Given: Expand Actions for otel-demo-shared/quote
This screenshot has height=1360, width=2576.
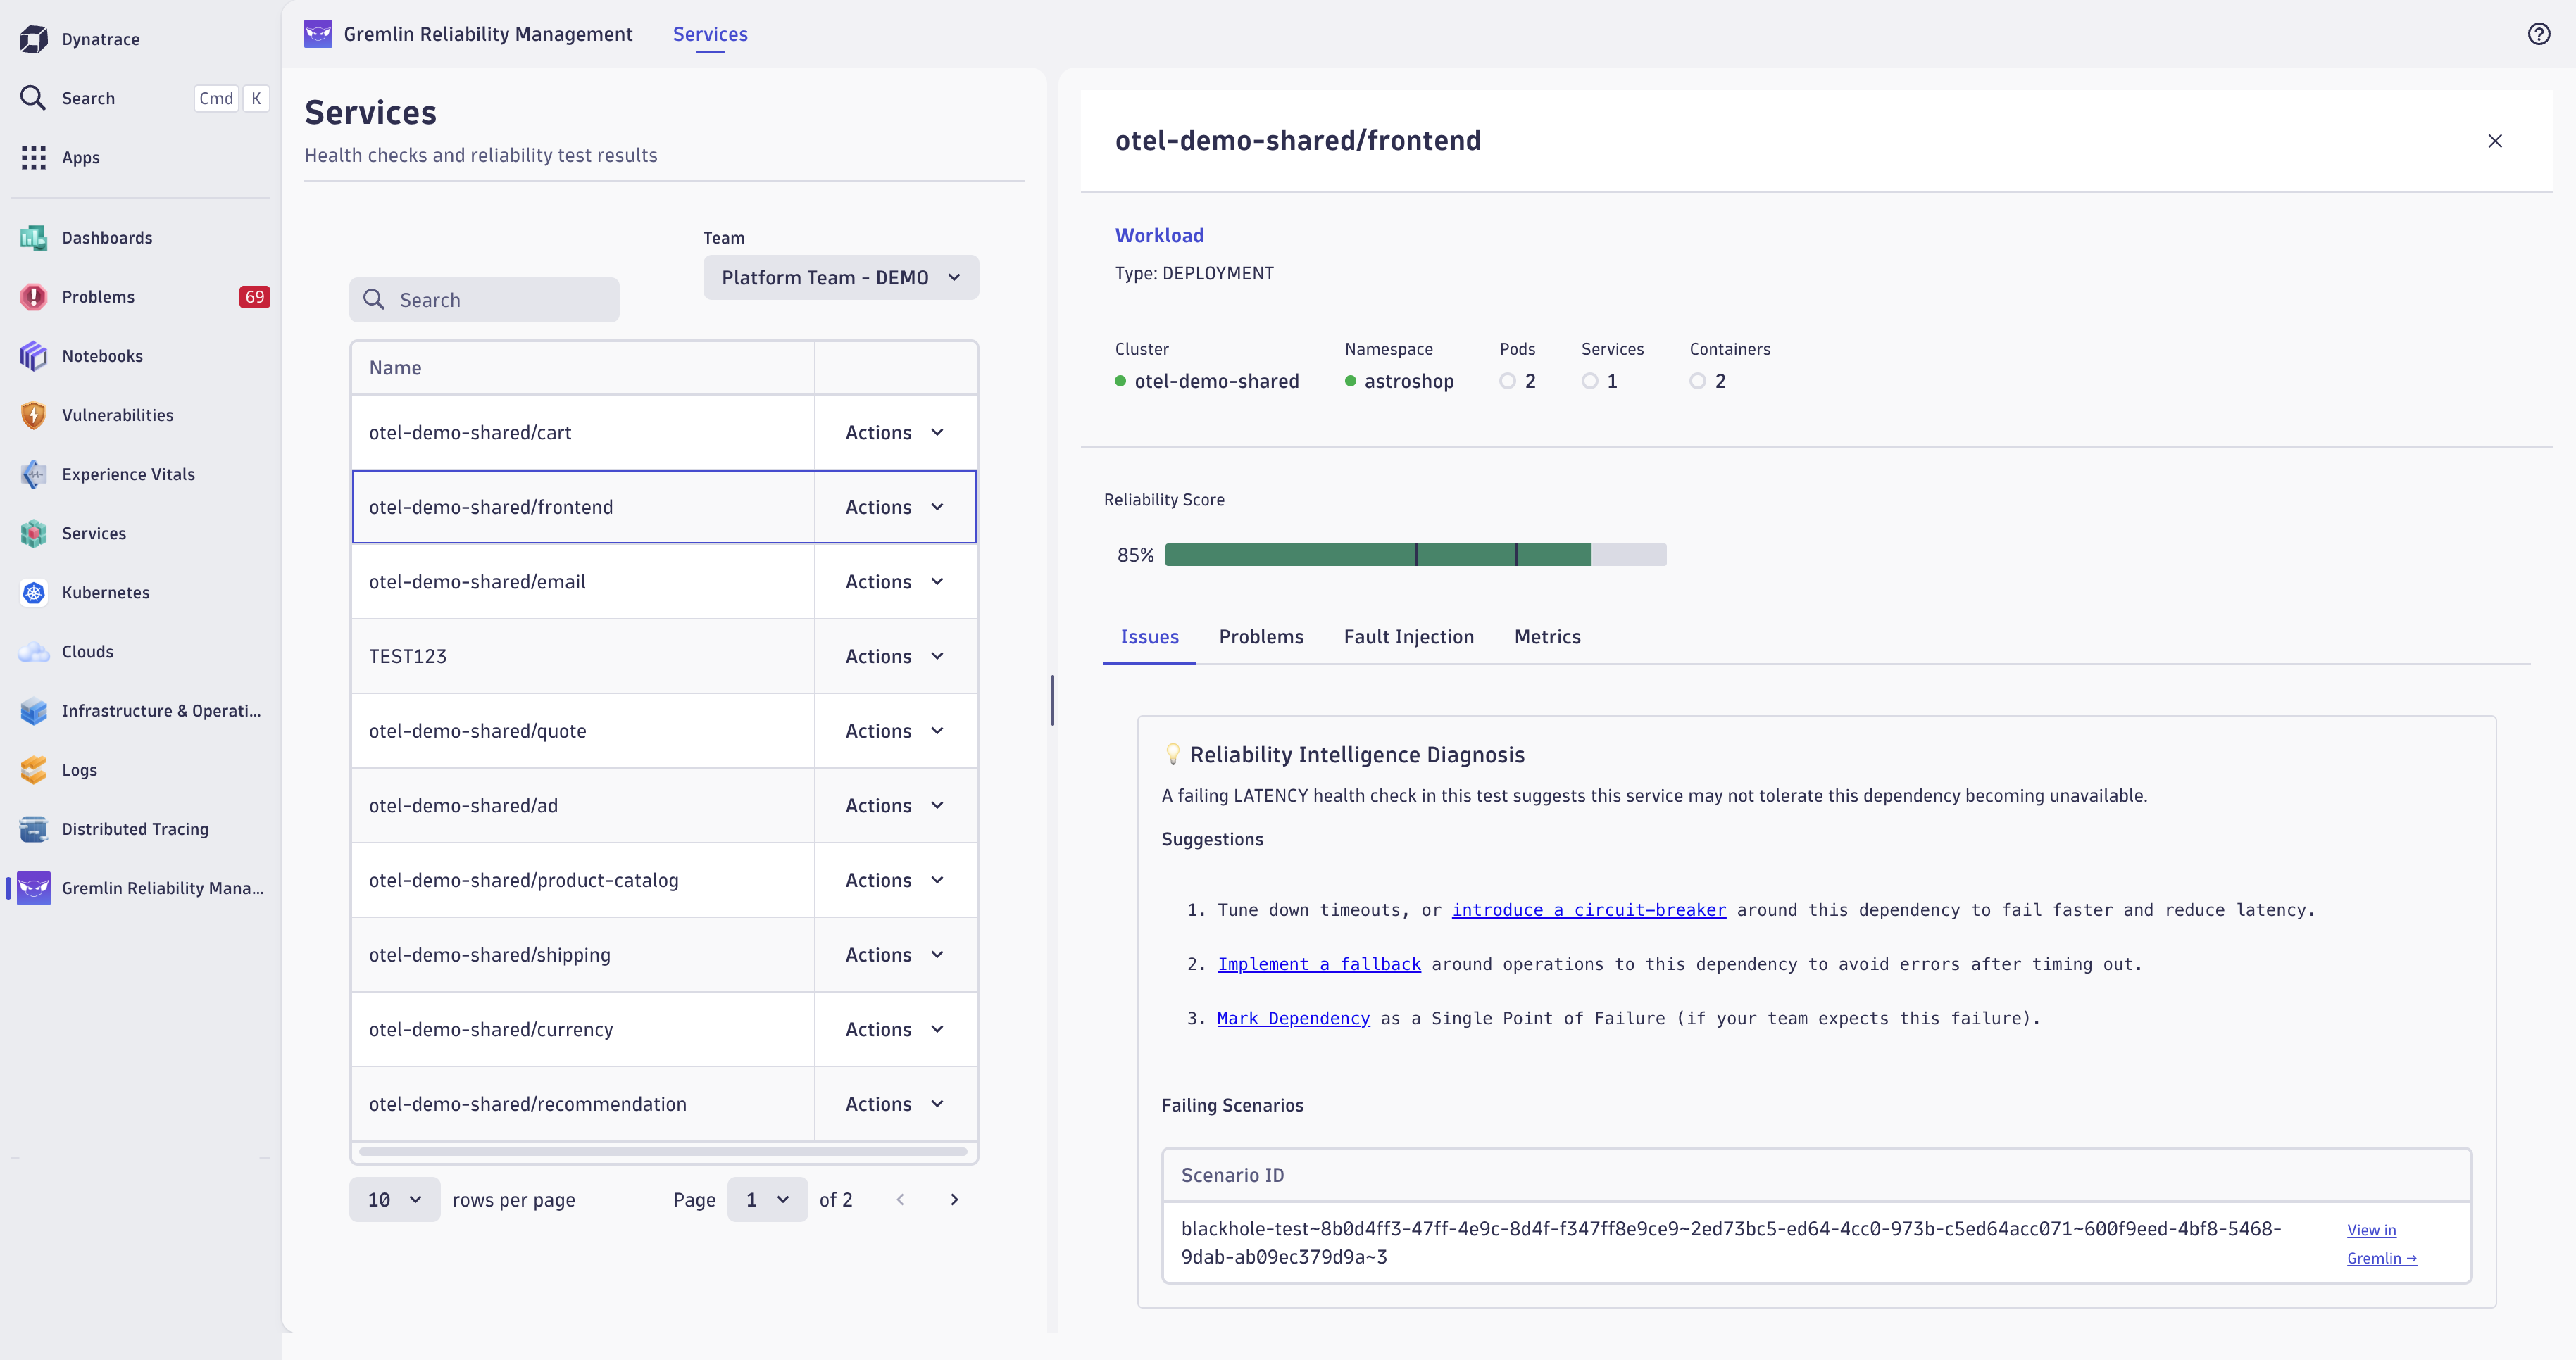Looking at the screenshot, I should (x=895, y=731).
